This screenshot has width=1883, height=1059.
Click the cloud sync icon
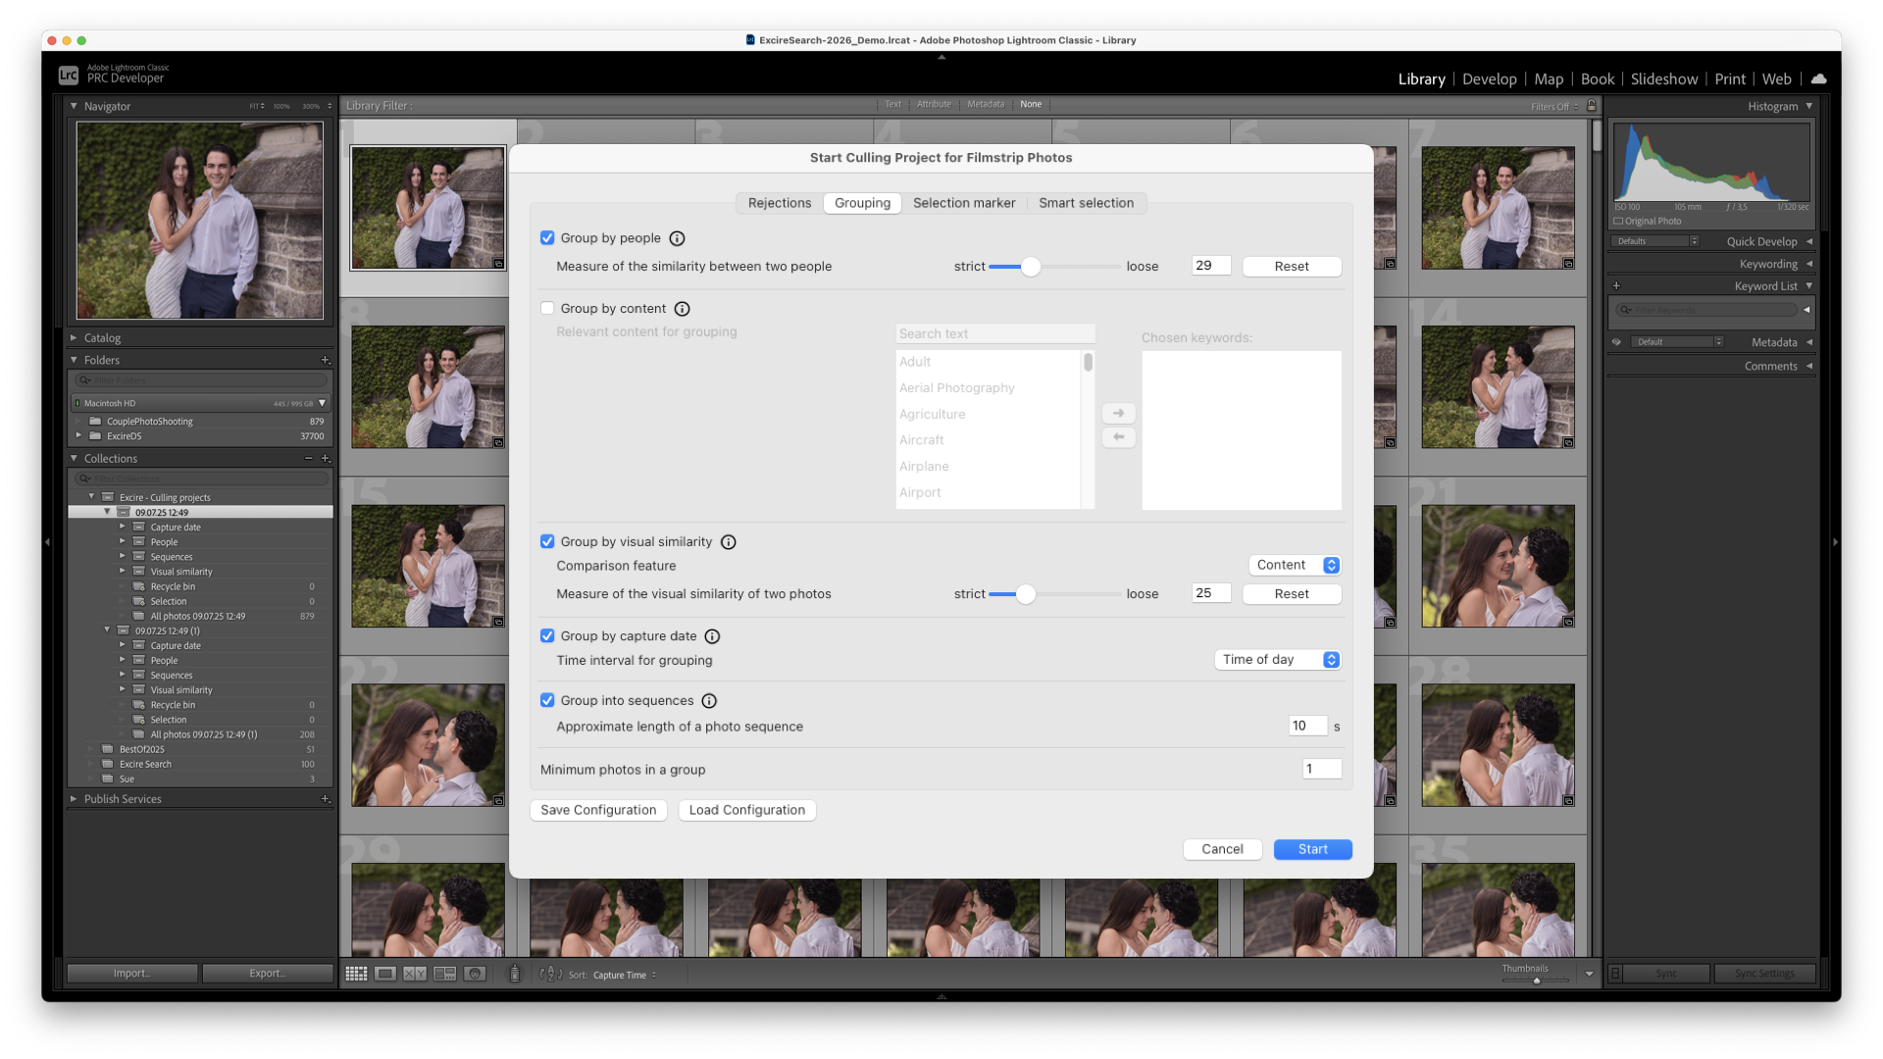(x=1818, y=78)
